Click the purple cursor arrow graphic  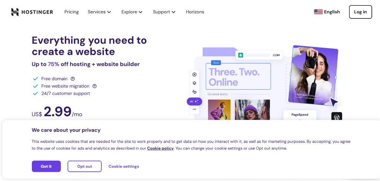334,102
